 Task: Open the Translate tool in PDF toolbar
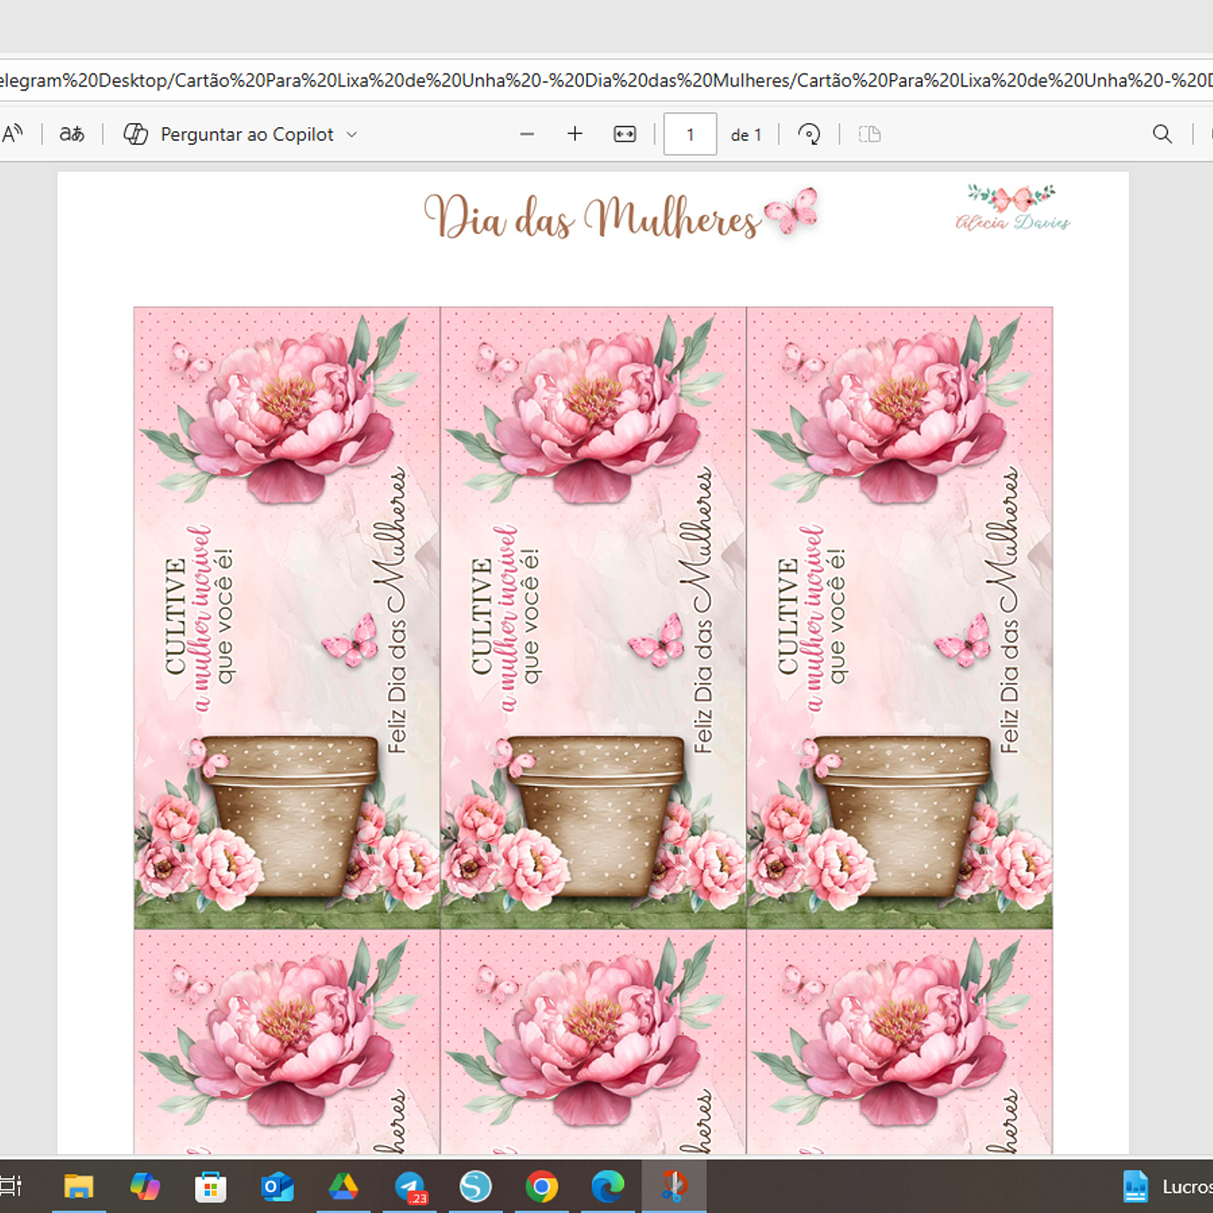coord(72,133)
